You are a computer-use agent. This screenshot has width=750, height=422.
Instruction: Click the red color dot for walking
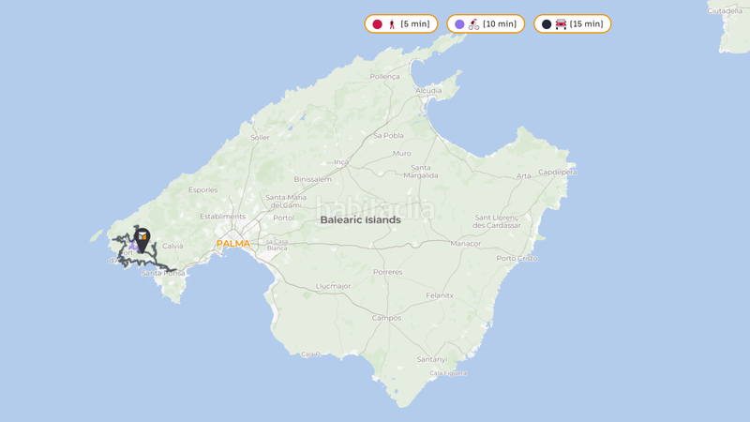(x=378, y=24)
